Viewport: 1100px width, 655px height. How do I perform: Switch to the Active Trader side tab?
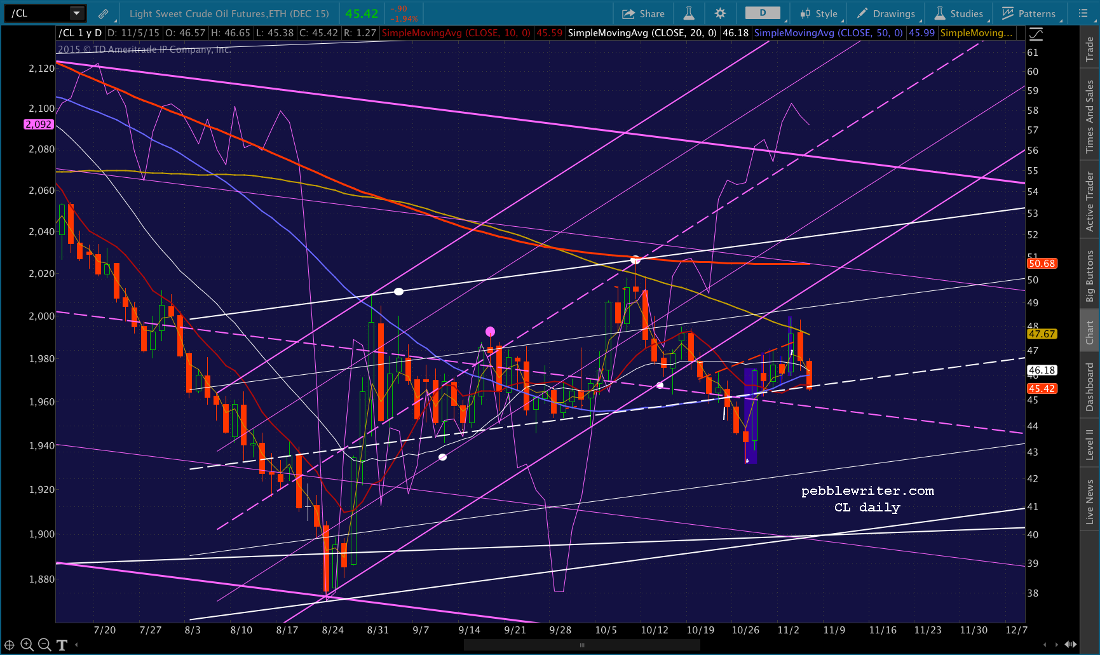(1089, 201)
